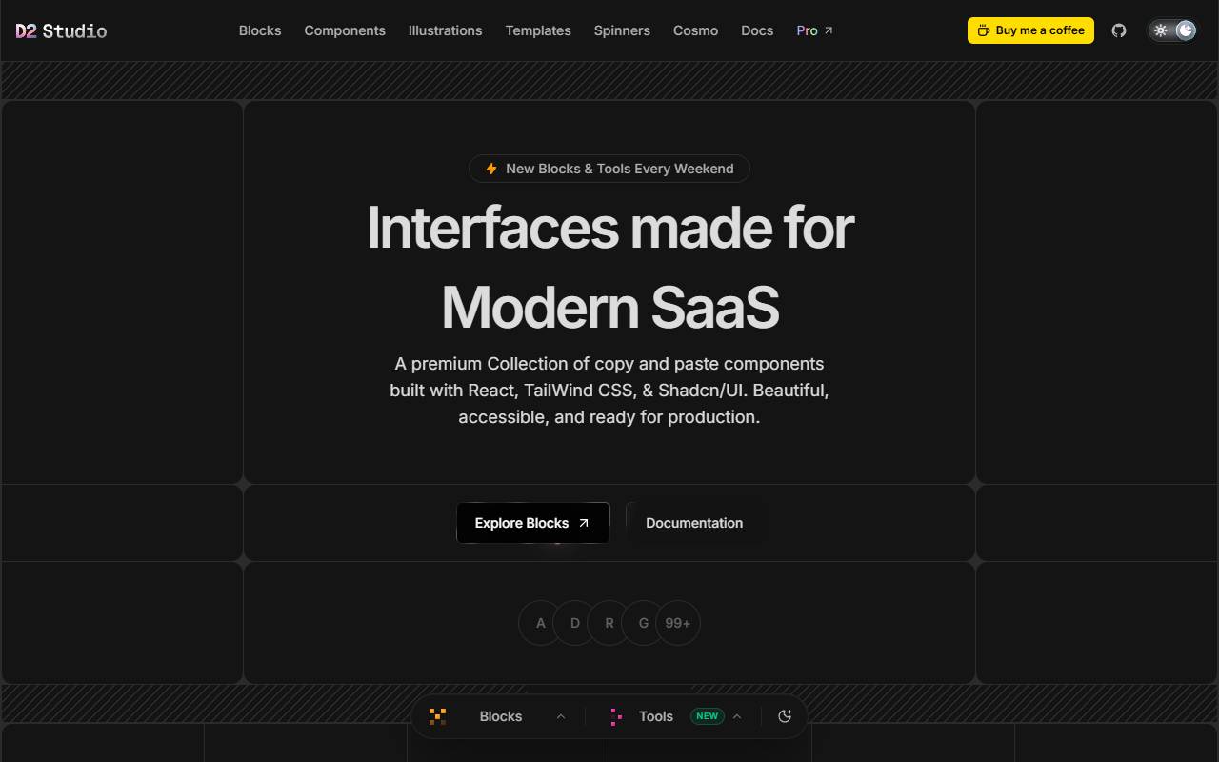Viewport: 1219px width, 762px height.
Task: Open Docs from the top navigation
Action: [x=757, y=30]
